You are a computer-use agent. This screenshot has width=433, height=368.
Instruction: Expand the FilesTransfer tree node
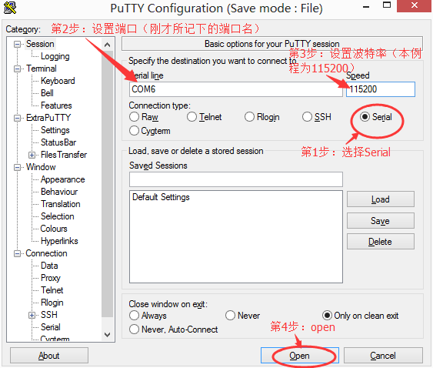point(32,155)
